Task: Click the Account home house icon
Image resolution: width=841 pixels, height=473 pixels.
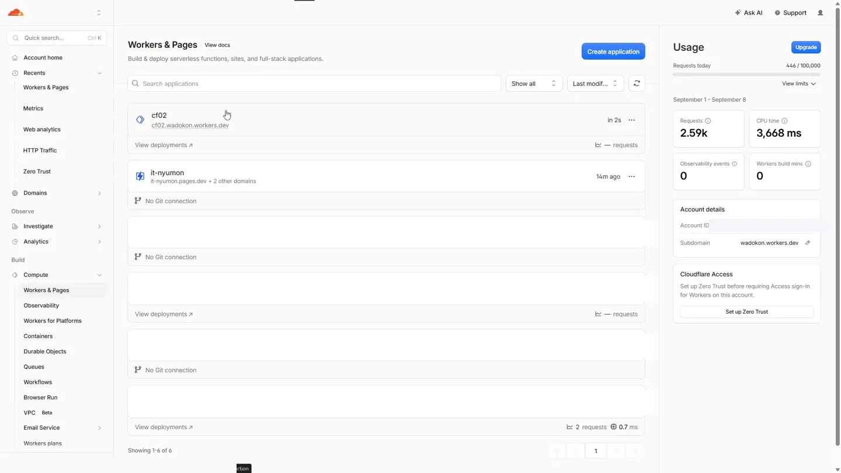Action: coord(15,58)
